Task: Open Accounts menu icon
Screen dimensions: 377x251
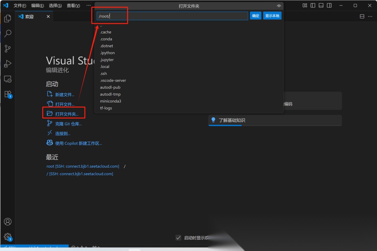Action: tap(8, 221)
